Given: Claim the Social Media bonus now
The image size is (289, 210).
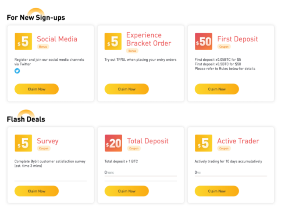Looking at the screenshot, I should tap(36, 89).
